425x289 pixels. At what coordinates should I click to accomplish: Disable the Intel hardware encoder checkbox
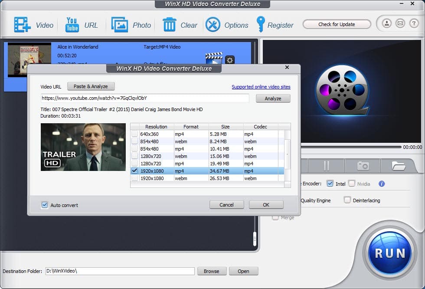click(x=330, y=184)
